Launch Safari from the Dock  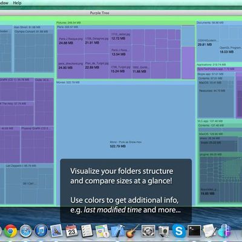click(x=26, y=231)
